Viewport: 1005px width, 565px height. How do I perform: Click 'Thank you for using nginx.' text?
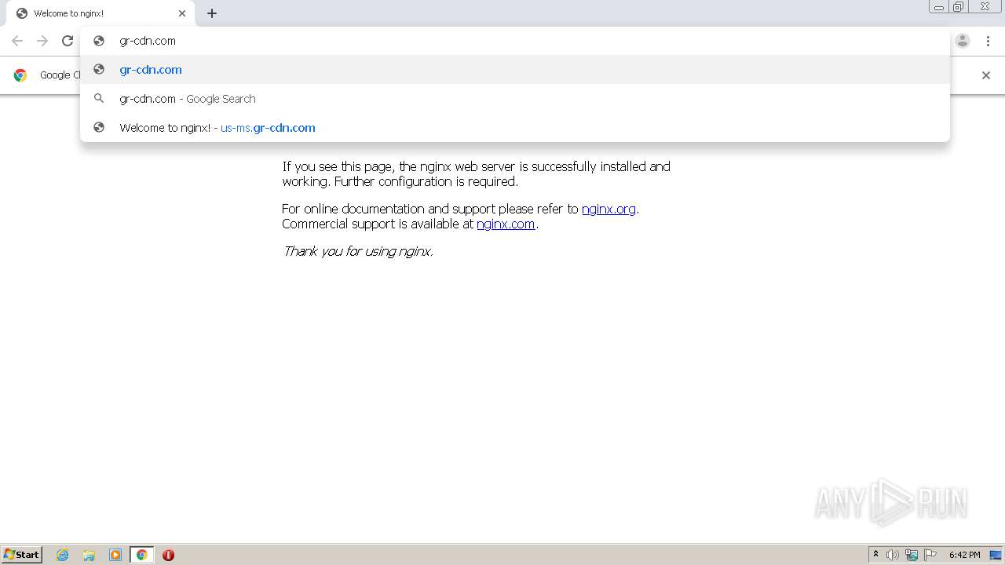pyautogui.click(x=358, y=251)
